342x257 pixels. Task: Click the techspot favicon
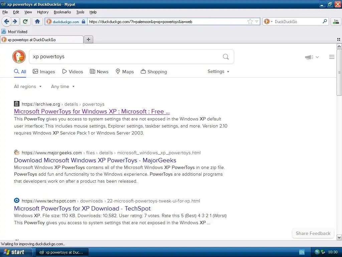coord(17,200)
